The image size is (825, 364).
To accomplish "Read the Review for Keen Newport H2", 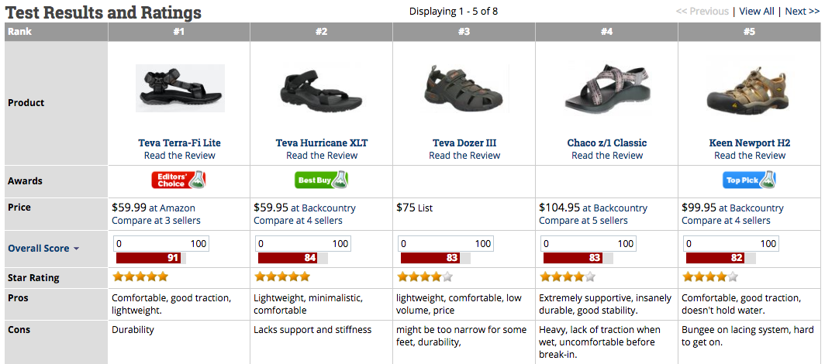I will 749,156.
